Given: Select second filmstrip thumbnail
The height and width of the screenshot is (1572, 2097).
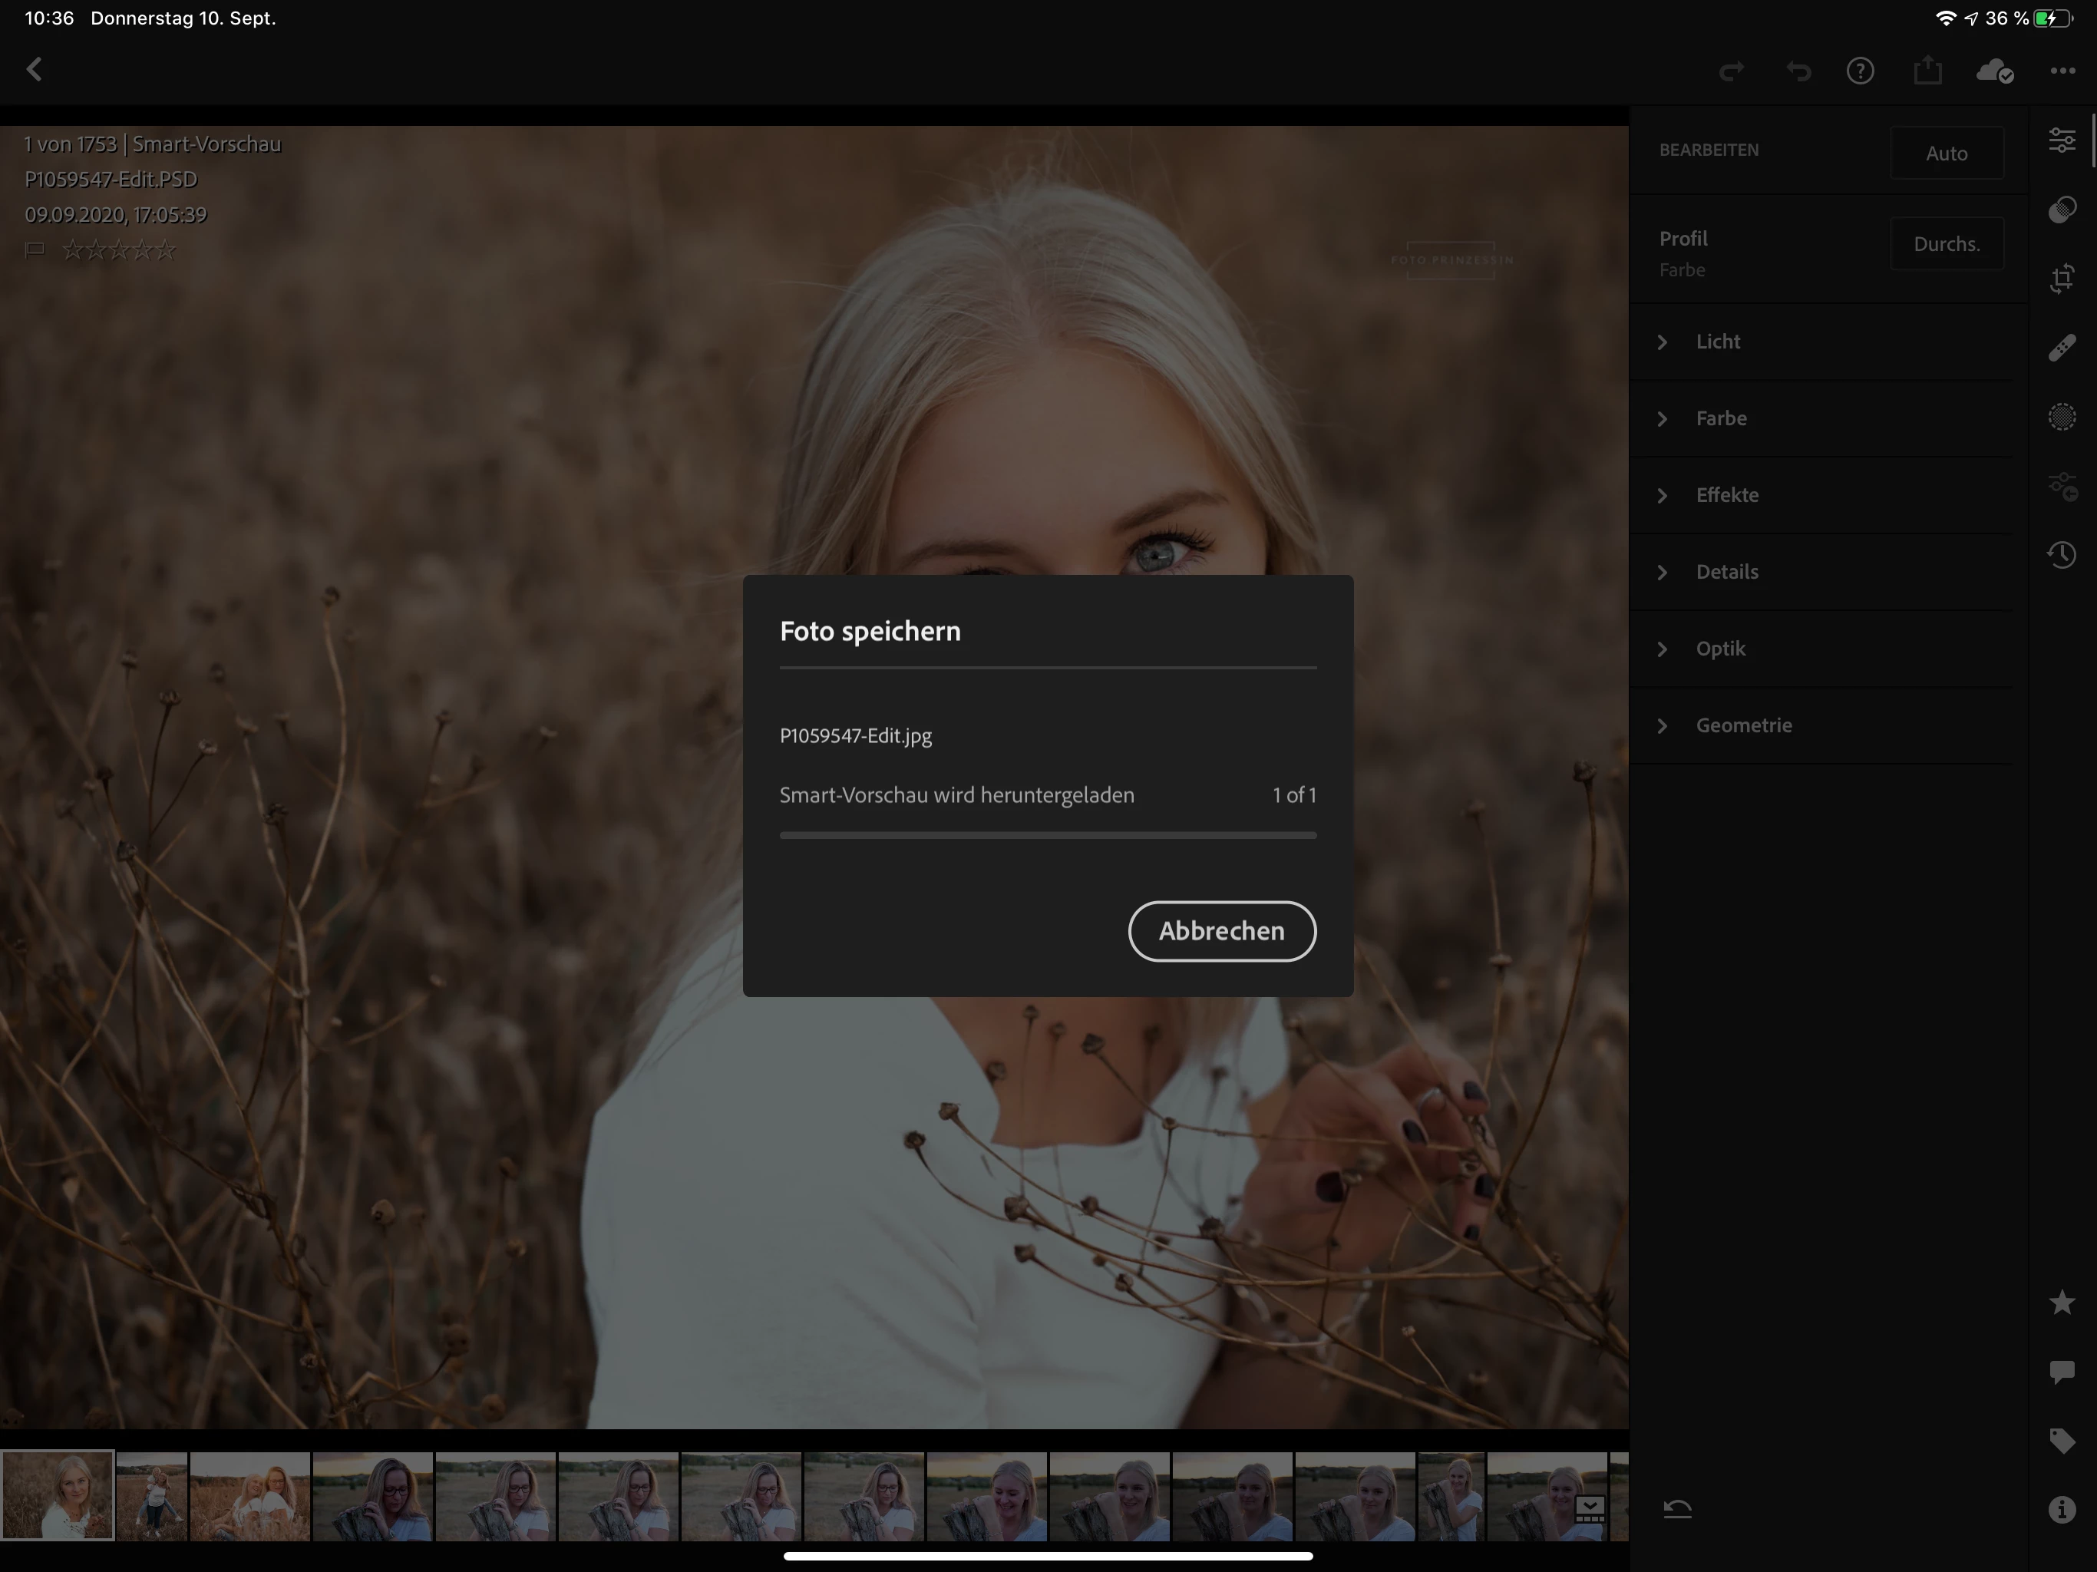Looking at the screenshot, I should (152, 1495).
